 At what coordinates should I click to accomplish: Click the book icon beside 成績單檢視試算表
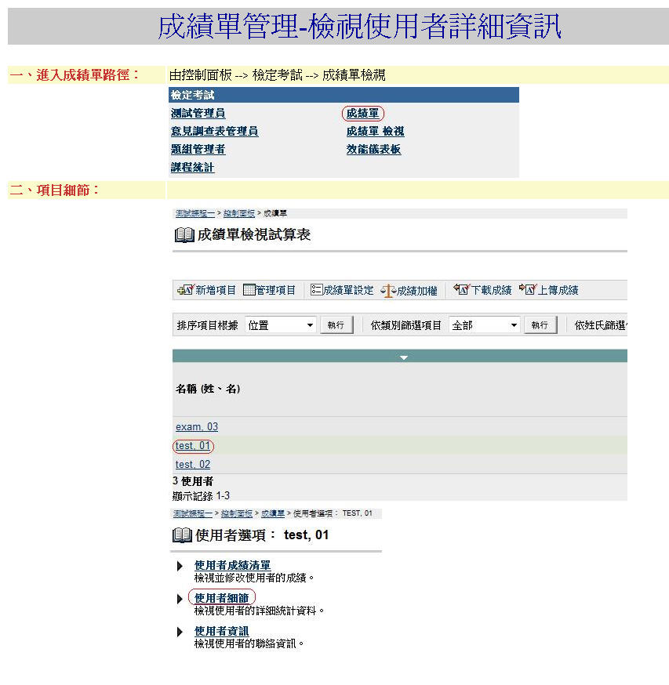[x=184, y=235]
